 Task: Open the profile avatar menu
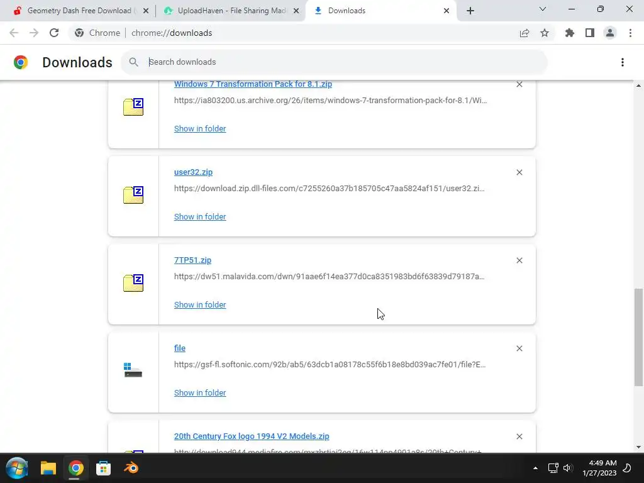coord(610,33)
